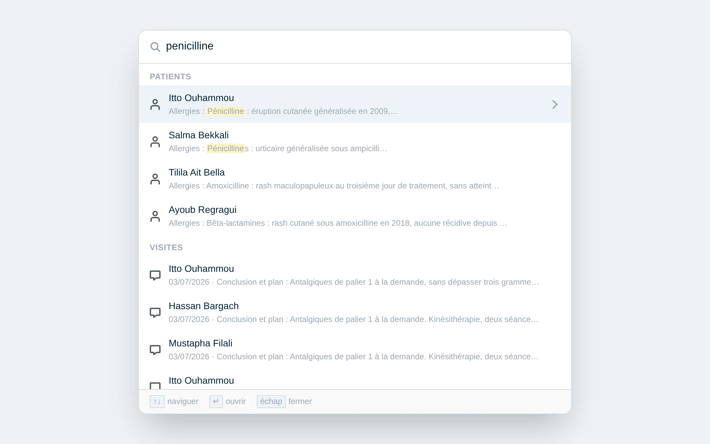Screen dimensions: 710x444
Task: Click the chat icon beside Mustapha Filali visit
Action: [155, 350]
